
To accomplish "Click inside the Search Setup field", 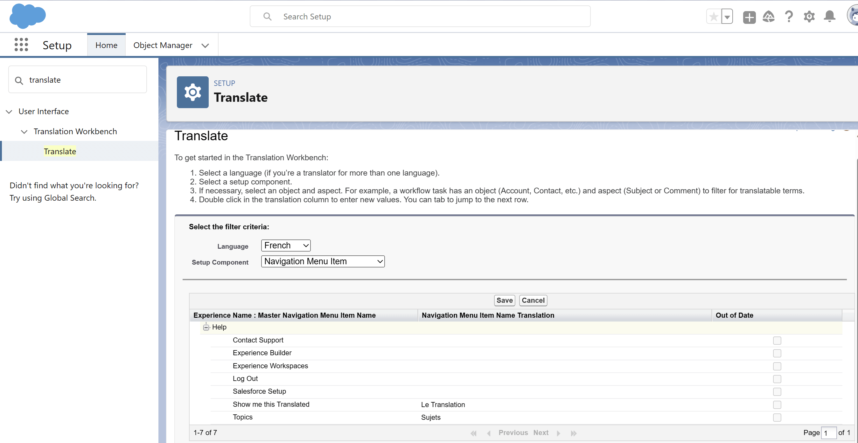I will point(420,16).
